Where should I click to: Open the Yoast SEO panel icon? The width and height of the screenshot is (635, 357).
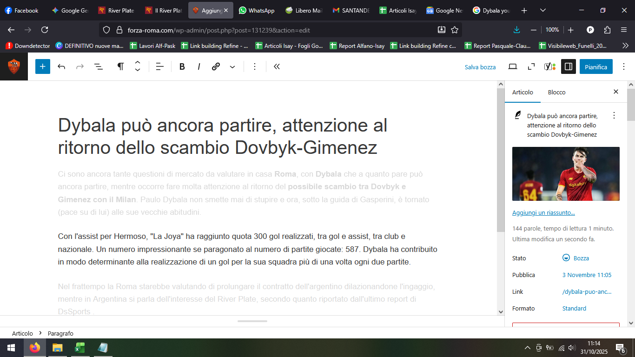tap(549, 66)
